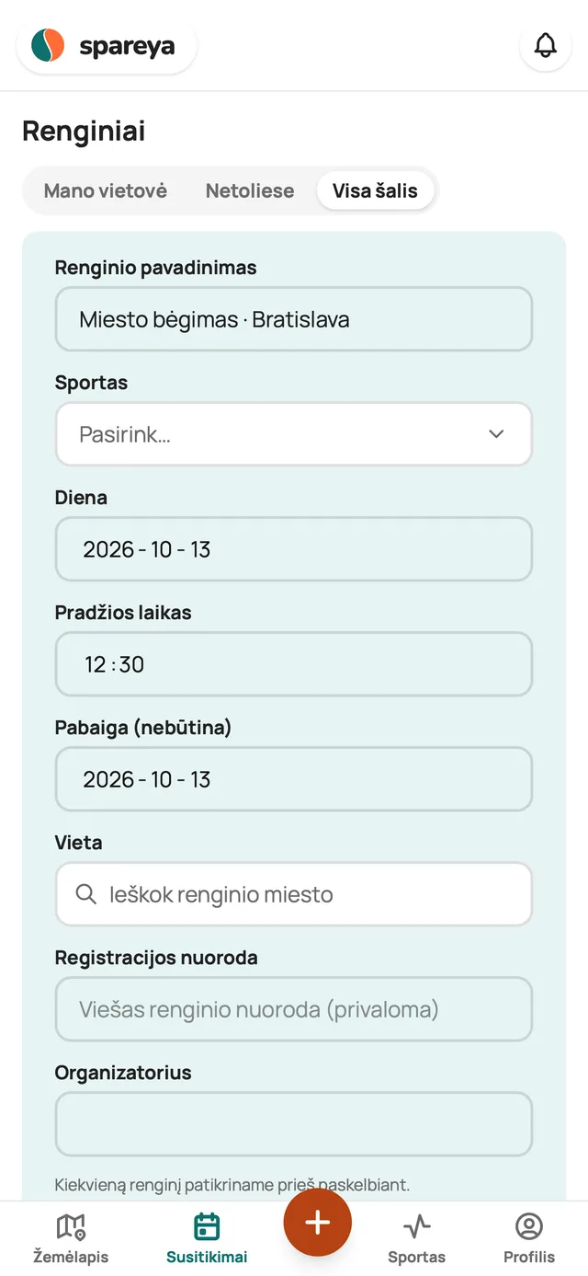Open notifications bell icon
The width and height of the screenshot is (588, 1276).
tap(546, 45)
